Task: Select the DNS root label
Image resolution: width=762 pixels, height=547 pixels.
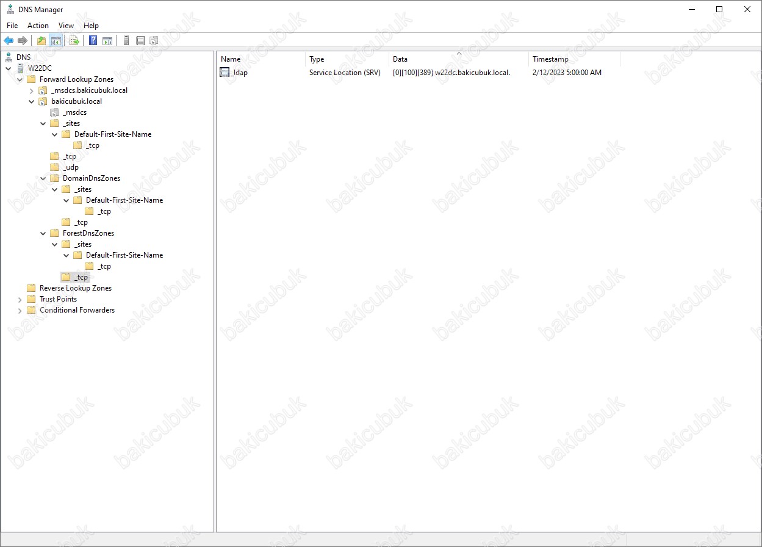Action: tap(23, 57)
